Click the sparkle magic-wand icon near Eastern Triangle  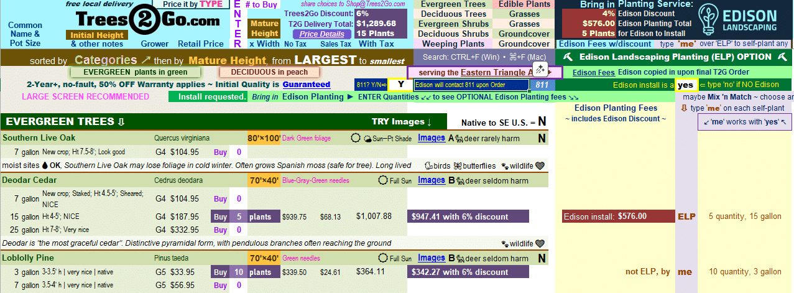[x=540, y=69]
